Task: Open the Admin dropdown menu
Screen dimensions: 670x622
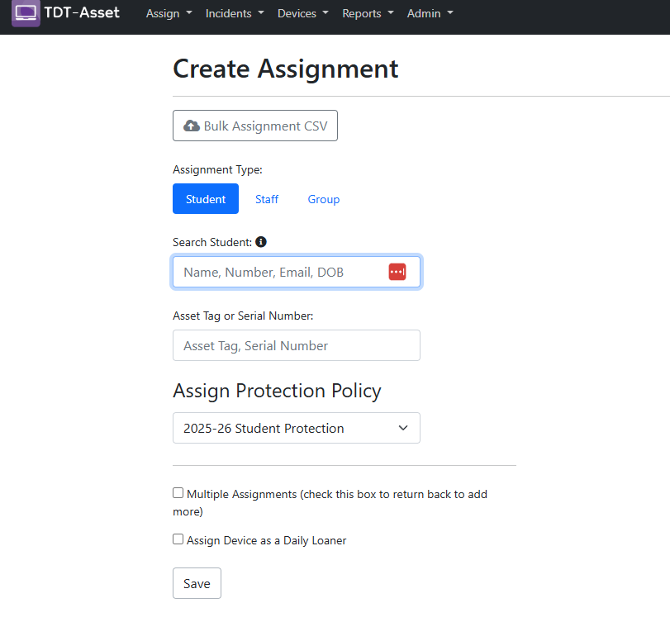Action: coord(430,13)
